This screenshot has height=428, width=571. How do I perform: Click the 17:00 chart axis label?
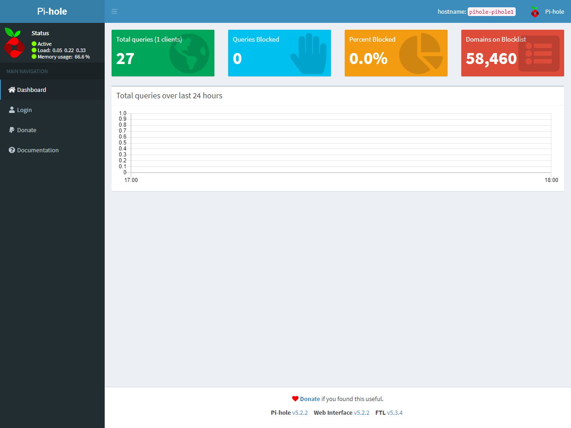point(131,180)
